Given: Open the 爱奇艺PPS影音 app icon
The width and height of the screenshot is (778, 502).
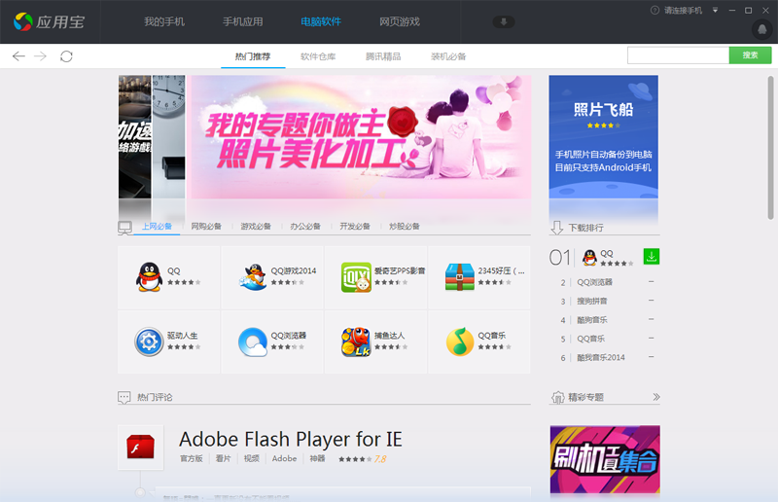Looking at the screenshot, I should (x=356, y=277).
